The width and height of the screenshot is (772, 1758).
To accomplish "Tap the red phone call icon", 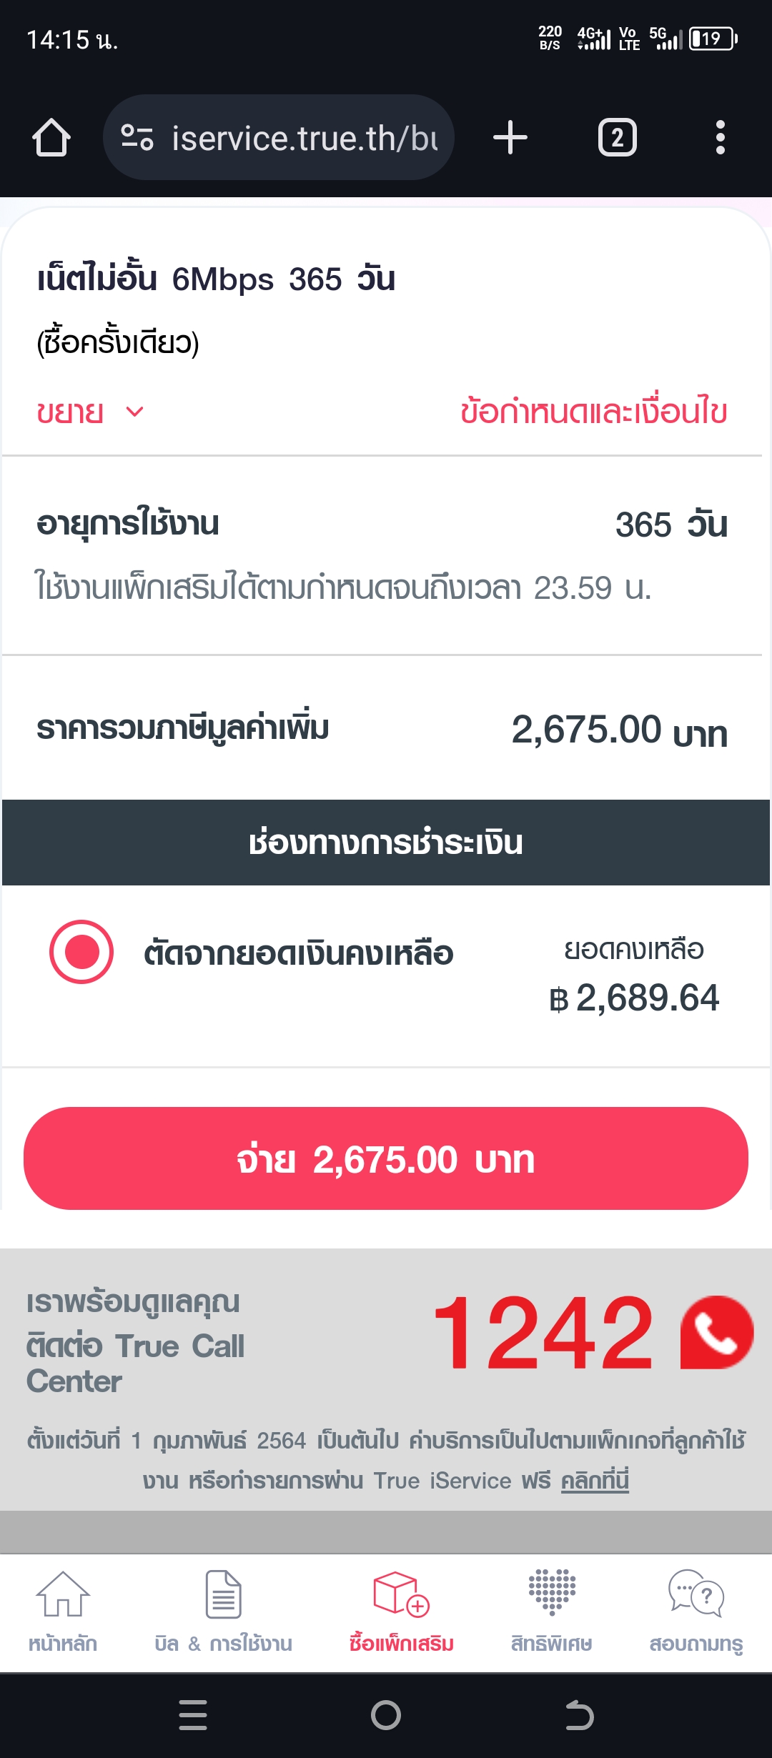I will pyautogui.click(x=717, y=1332).
